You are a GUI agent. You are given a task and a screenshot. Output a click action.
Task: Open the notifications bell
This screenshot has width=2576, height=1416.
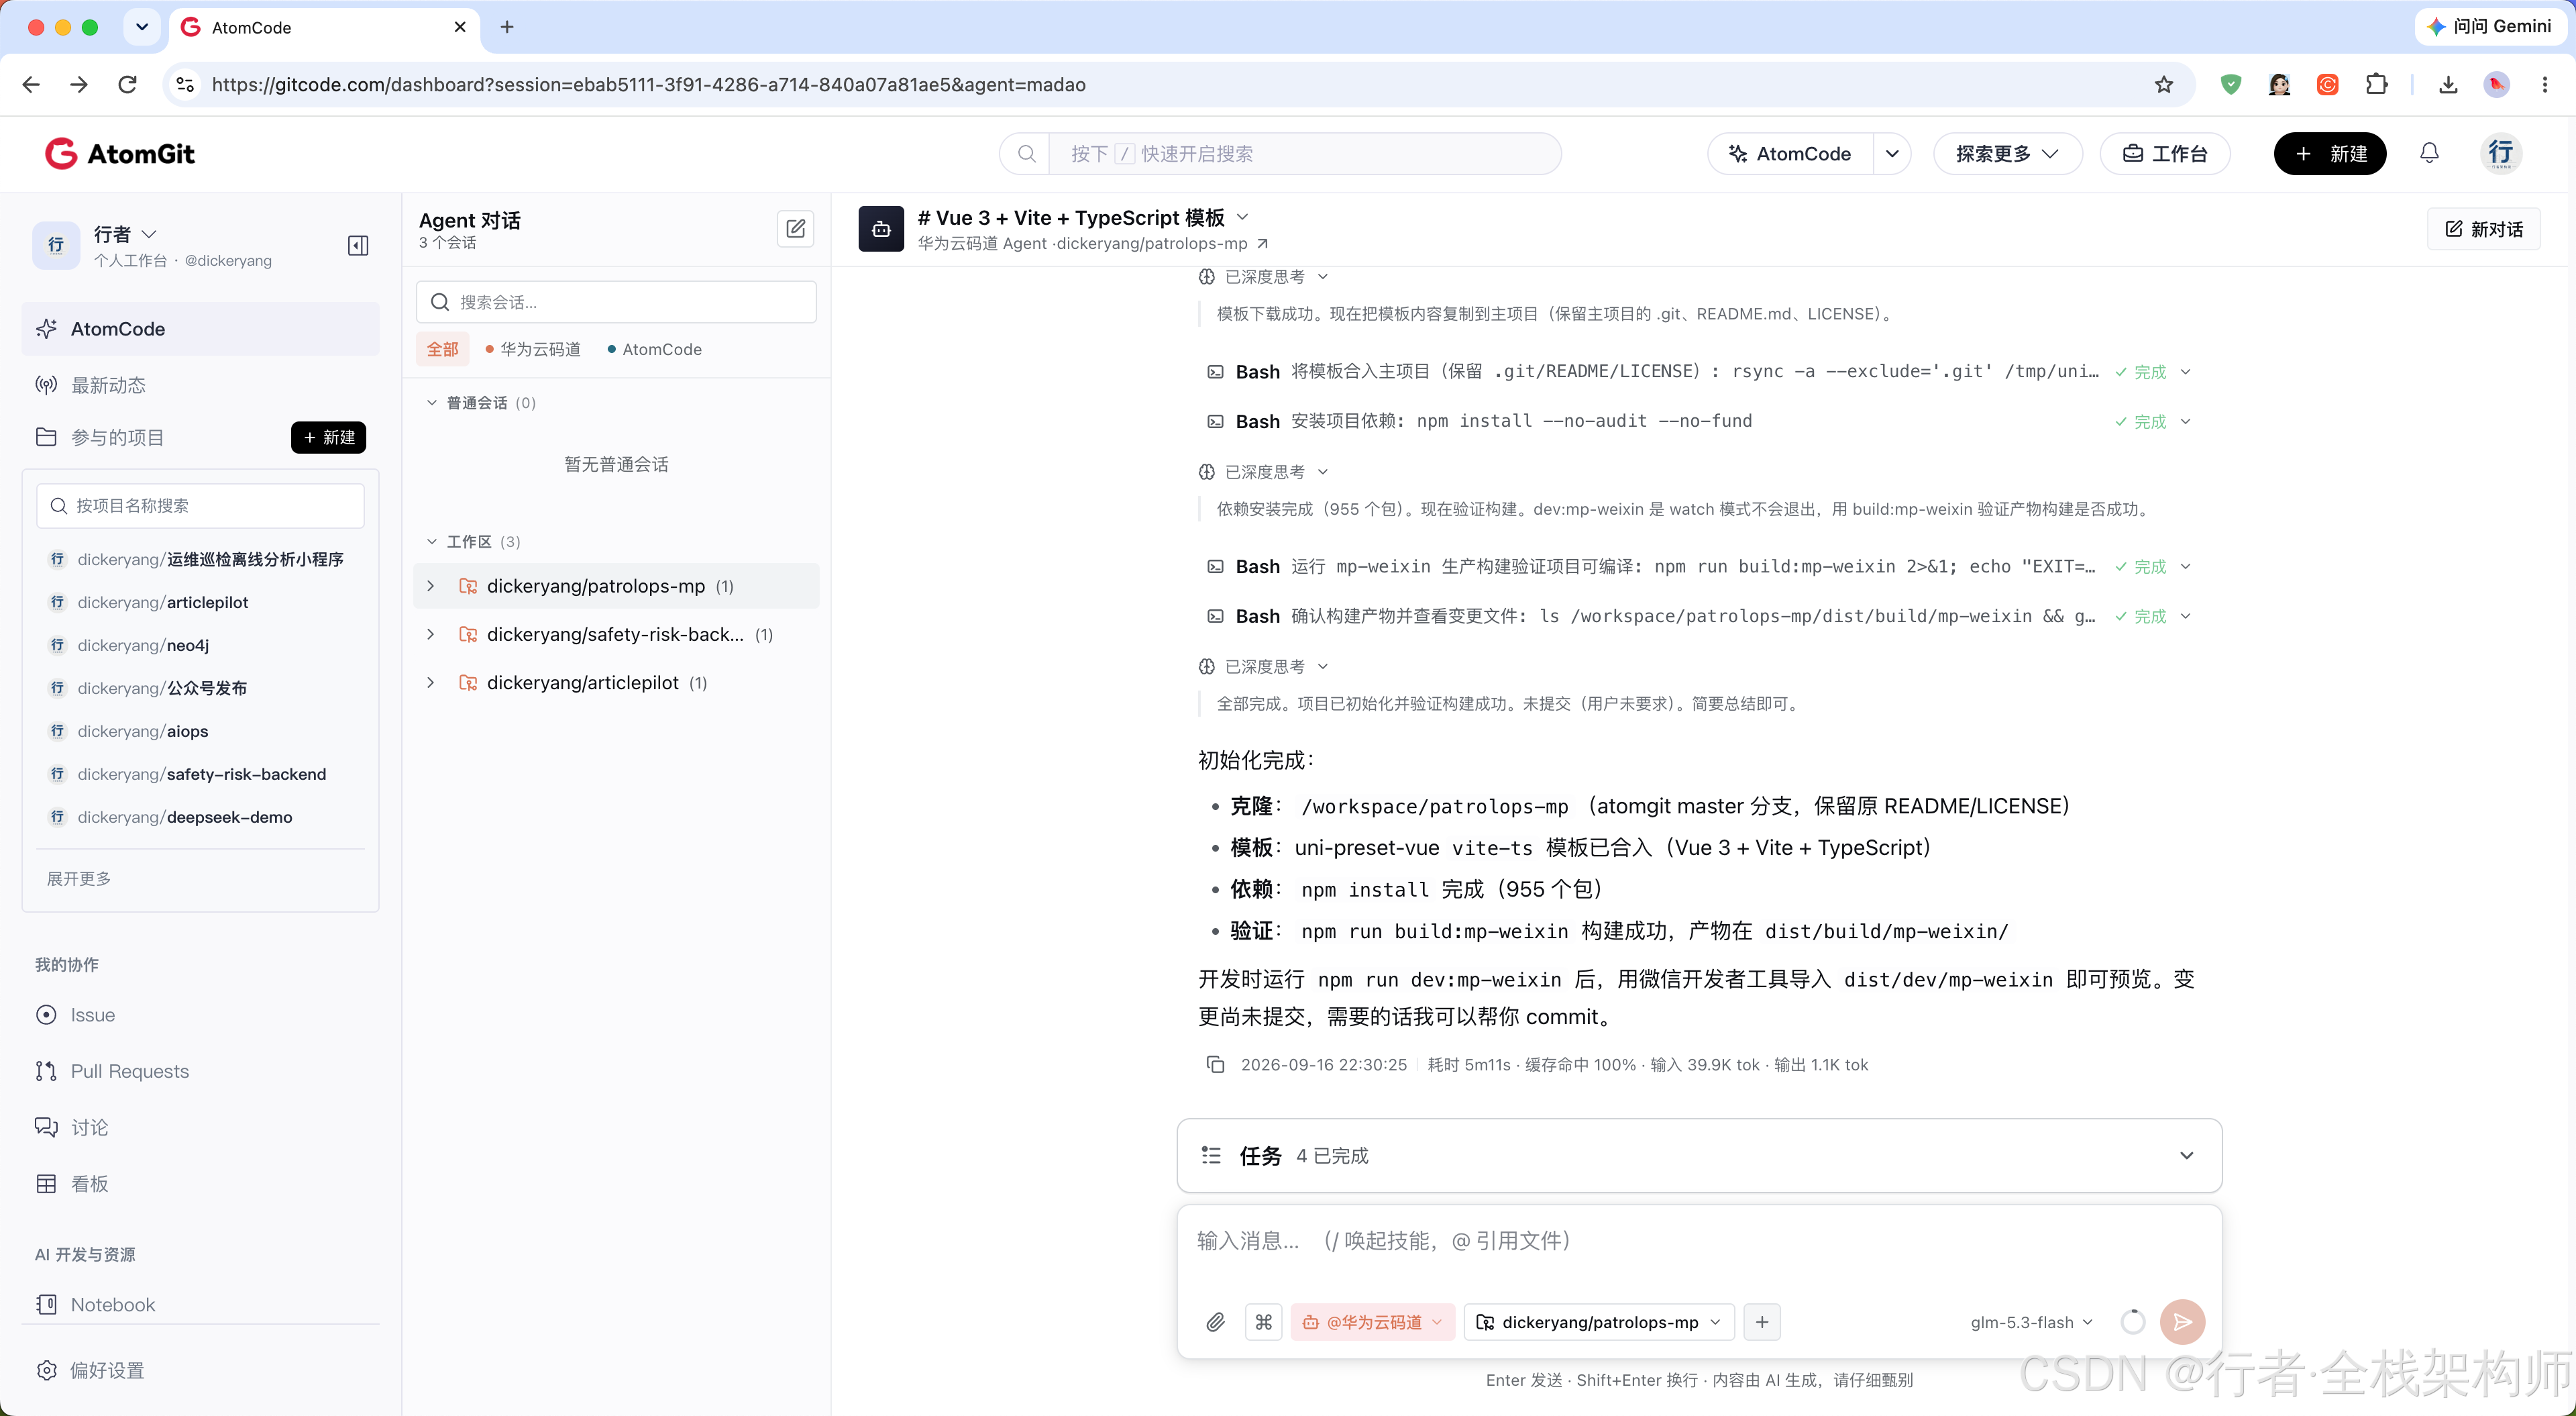pos(2429,153)
